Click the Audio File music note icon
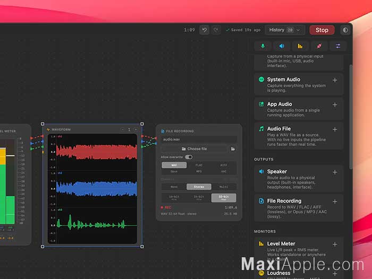 tap(261, 128)
